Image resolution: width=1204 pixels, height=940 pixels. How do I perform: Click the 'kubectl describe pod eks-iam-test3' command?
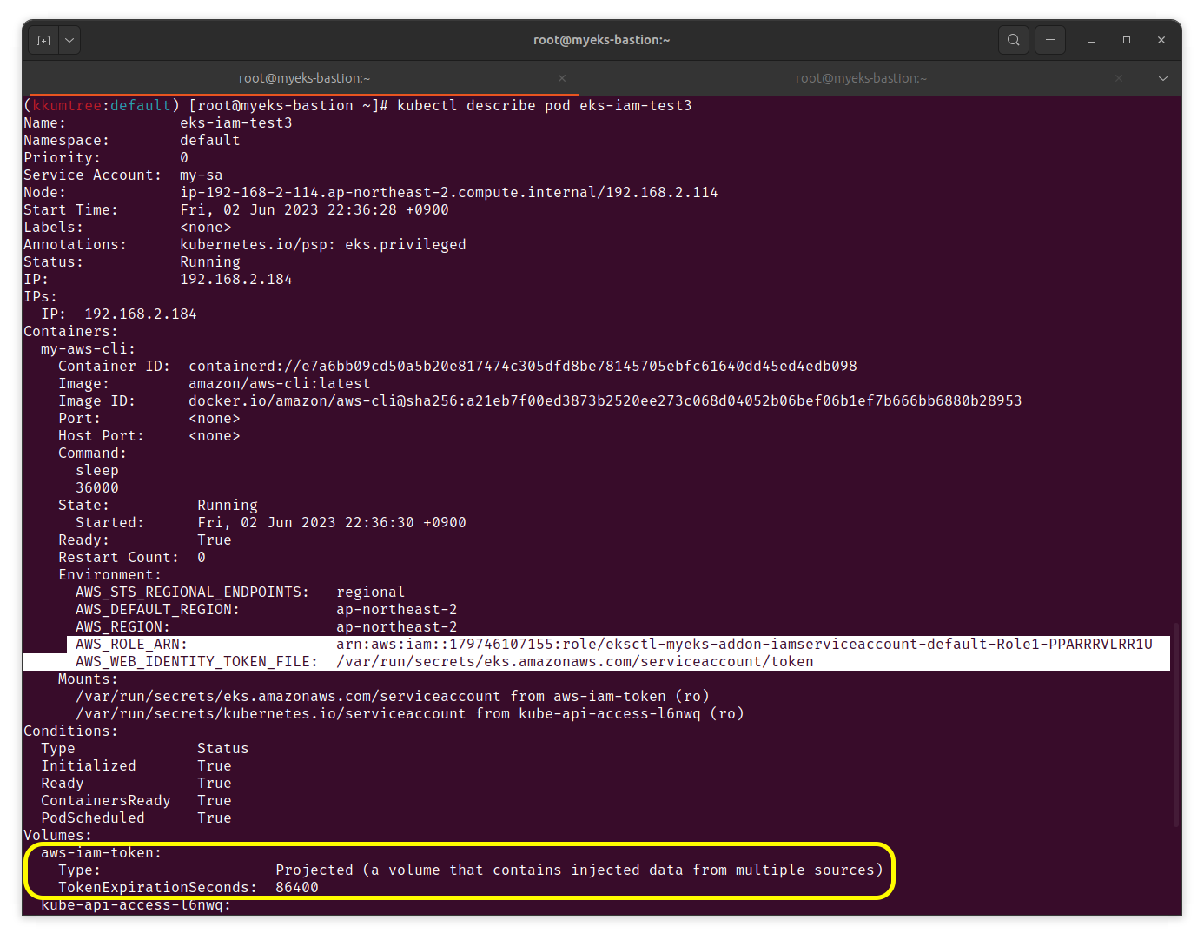pos(545,105)
